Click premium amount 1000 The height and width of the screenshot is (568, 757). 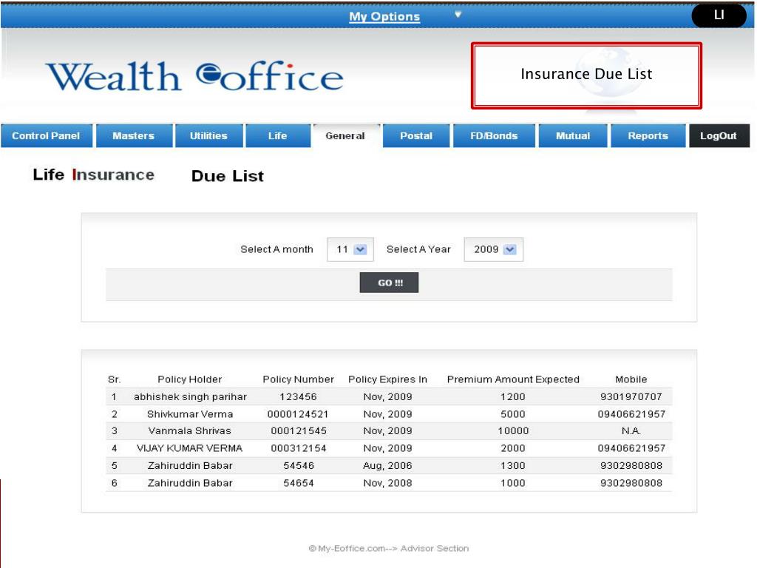(513, 483)
